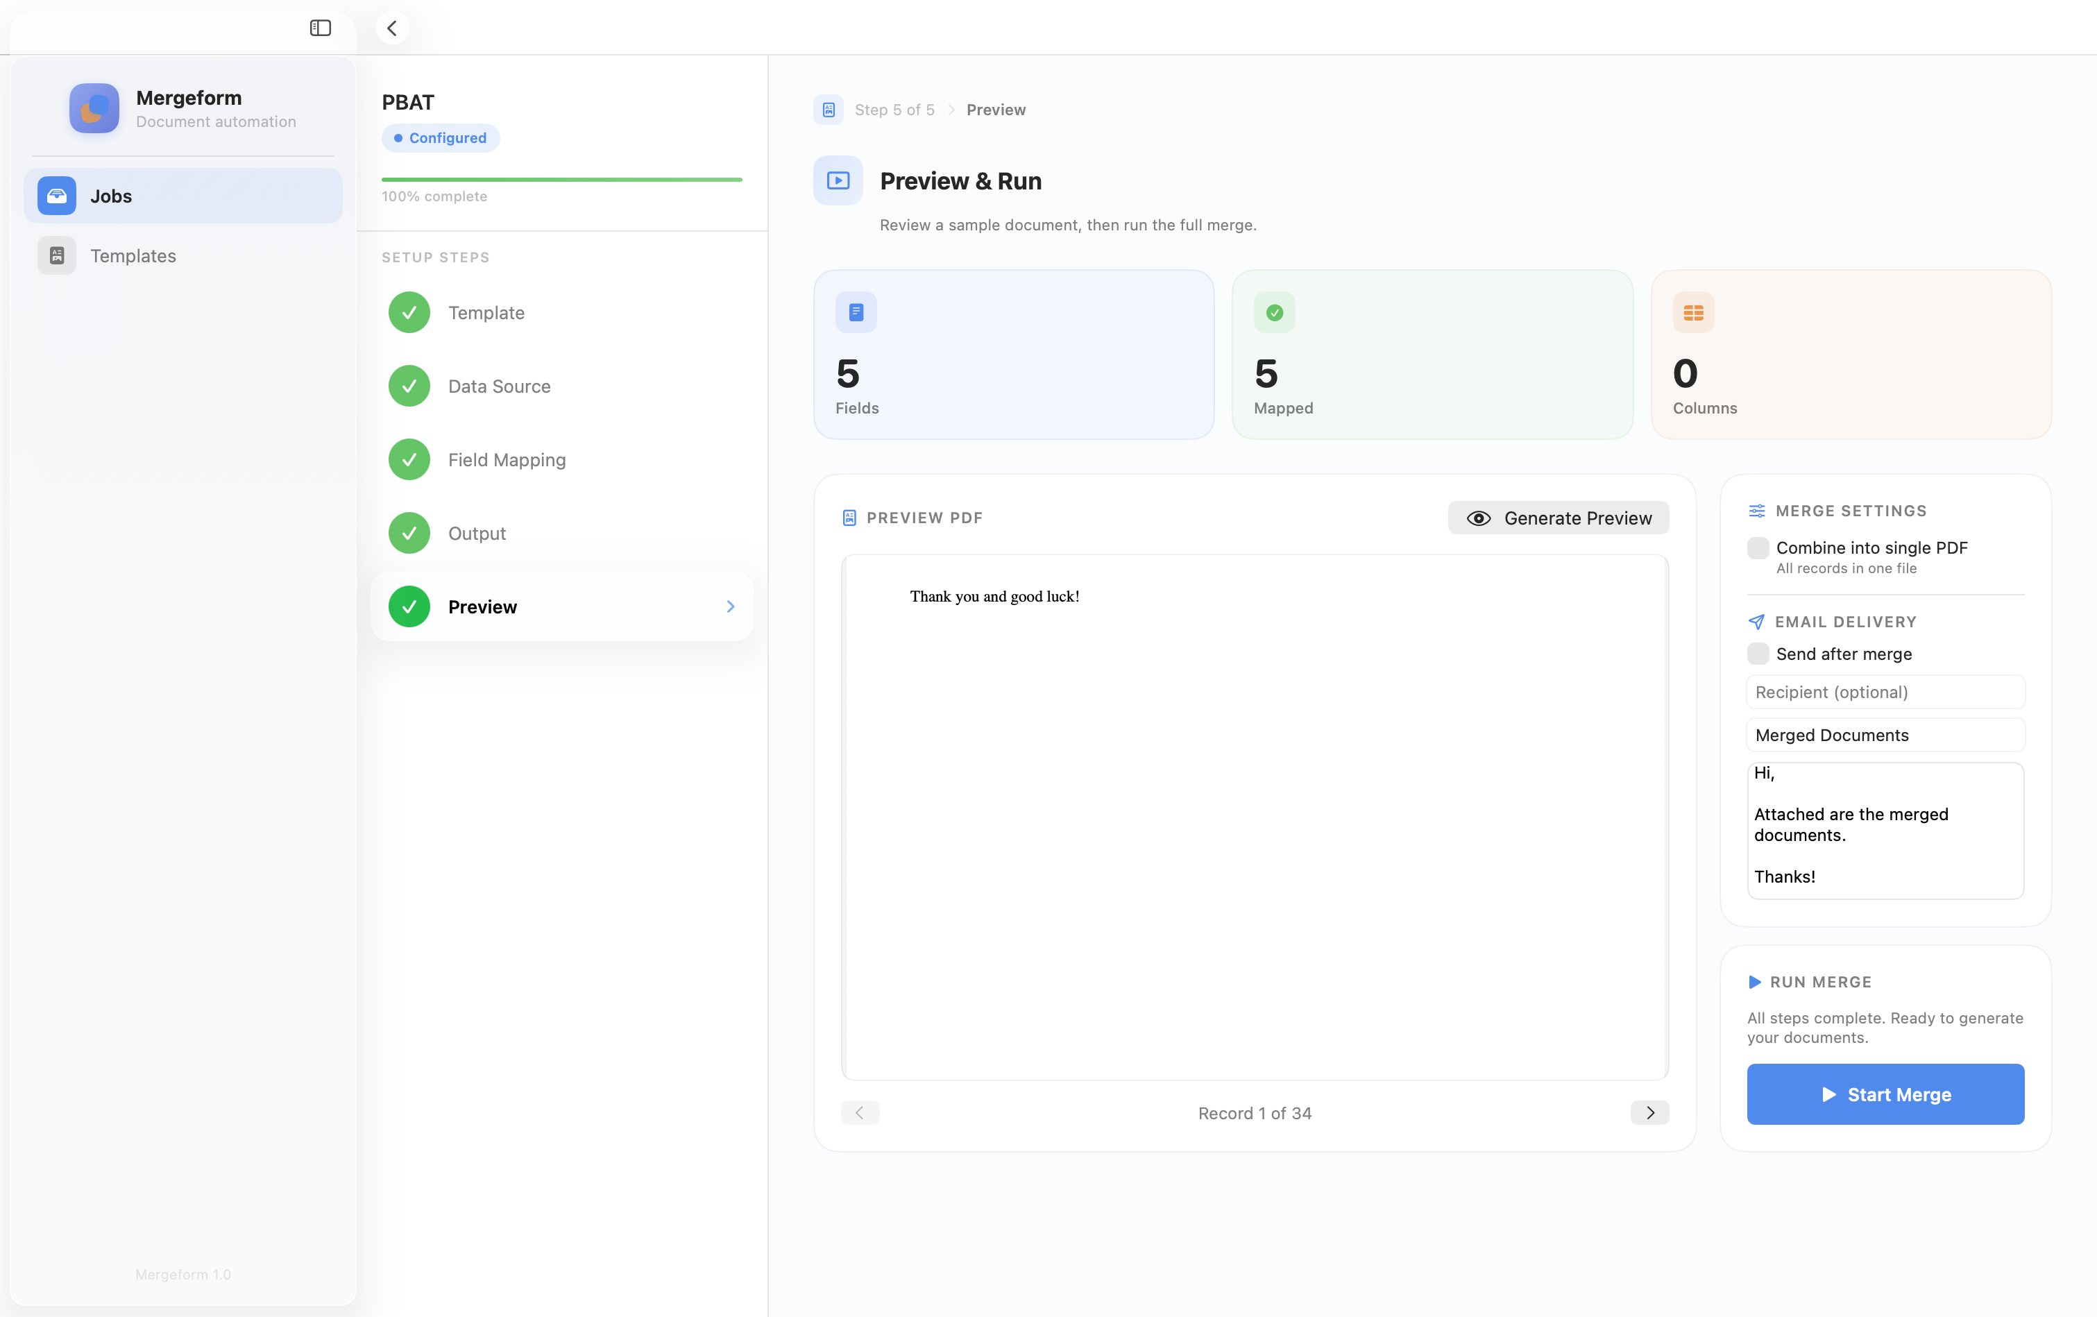Click the Merge Settings sliders icon
This screenshot has height=1317, width=2097.
(1758, 511)
